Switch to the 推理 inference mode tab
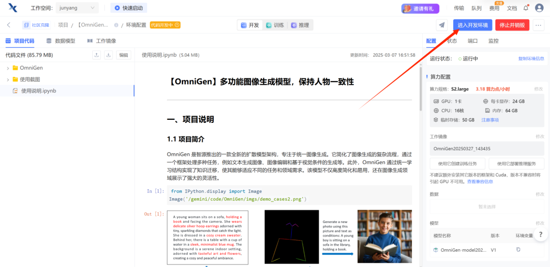Image resolution: width=550 pixels, height=267 pixels. point(300,25)
